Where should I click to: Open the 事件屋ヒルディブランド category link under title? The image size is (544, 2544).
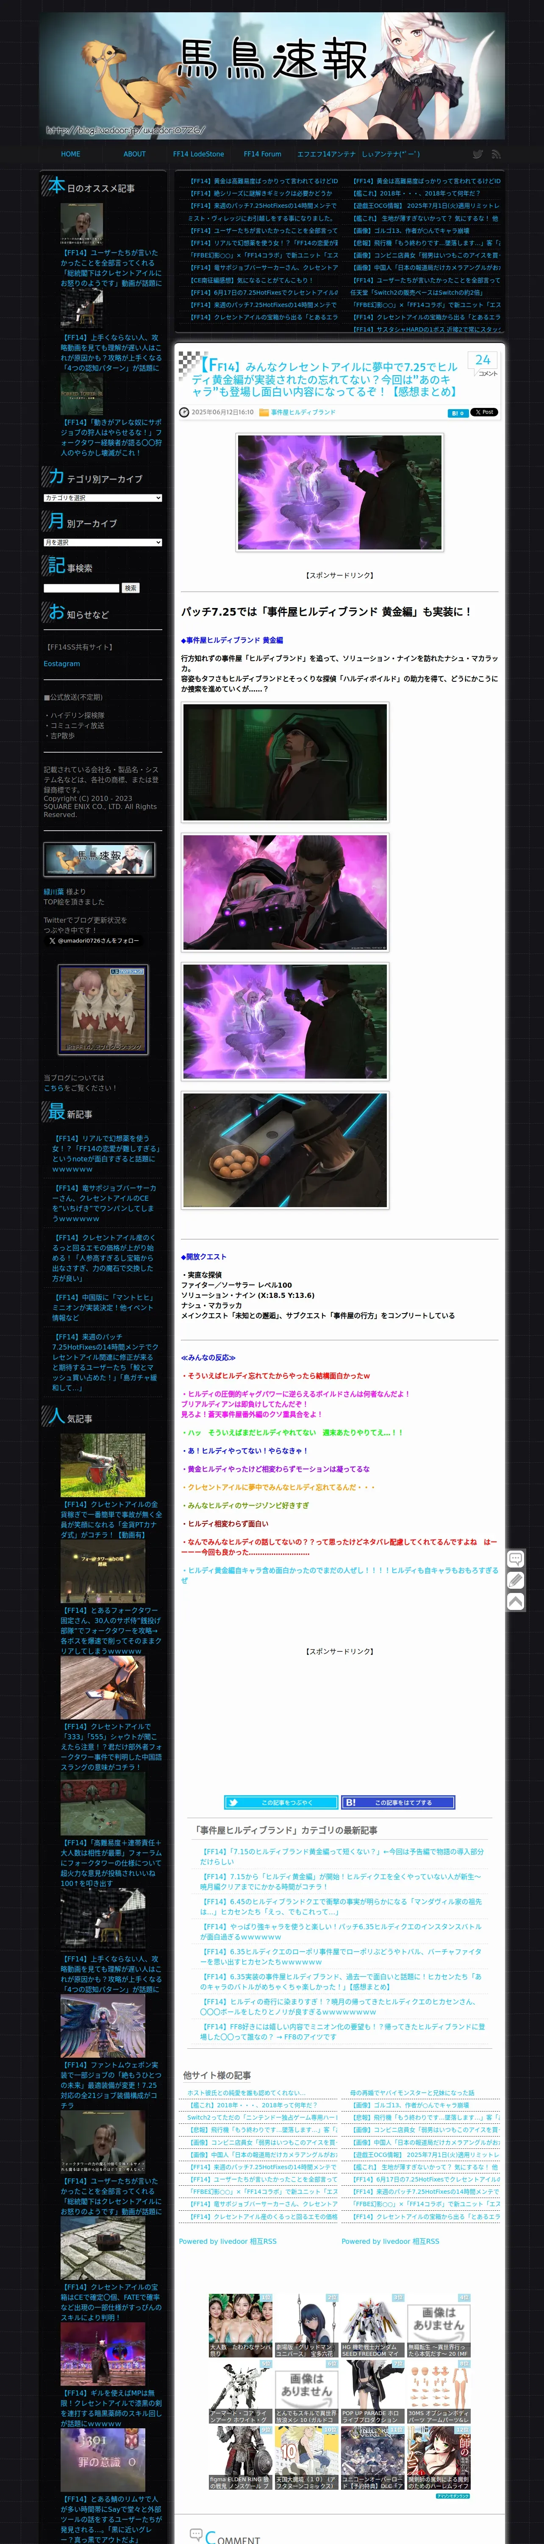pos(303,413)
